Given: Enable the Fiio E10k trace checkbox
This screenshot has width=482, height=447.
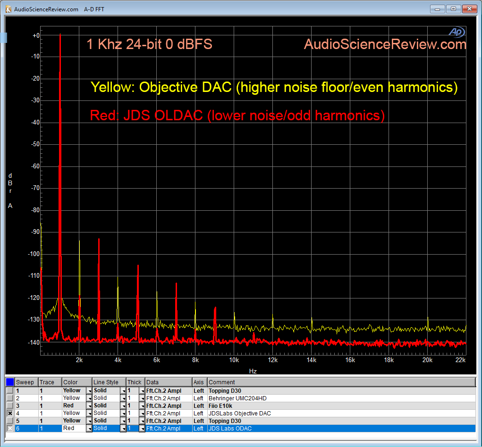Looking at the screenshot, I should [10, 406].
